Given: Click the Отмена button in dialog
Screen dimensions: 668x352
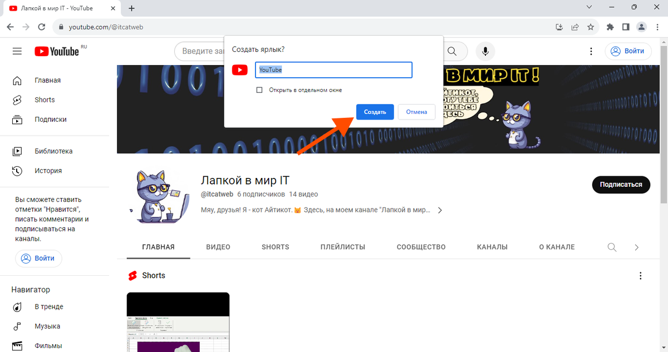Looking at the screenshot, I should point(416,112).
